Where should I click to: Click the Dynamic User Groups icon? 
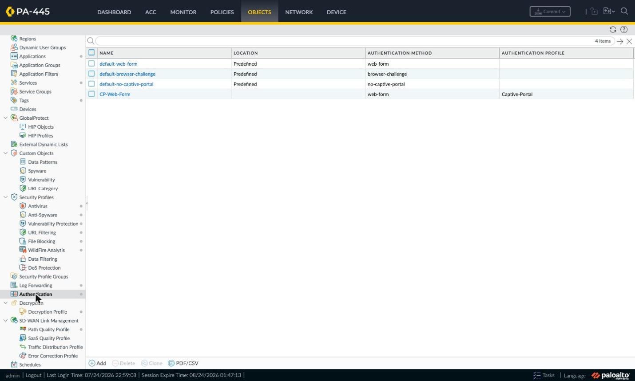(14, 47)
